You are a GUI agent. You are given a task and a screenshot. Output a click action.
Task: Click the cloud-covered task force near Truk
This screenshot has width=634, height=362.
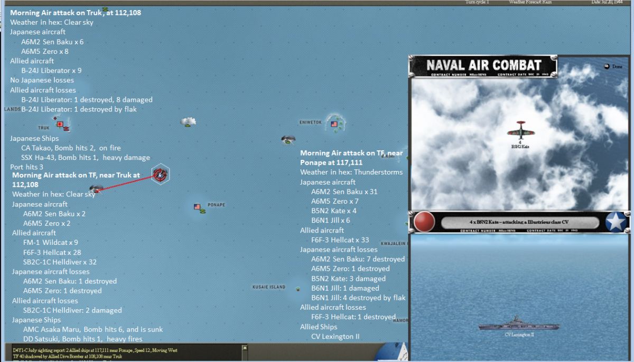click(x=96, y=188)
